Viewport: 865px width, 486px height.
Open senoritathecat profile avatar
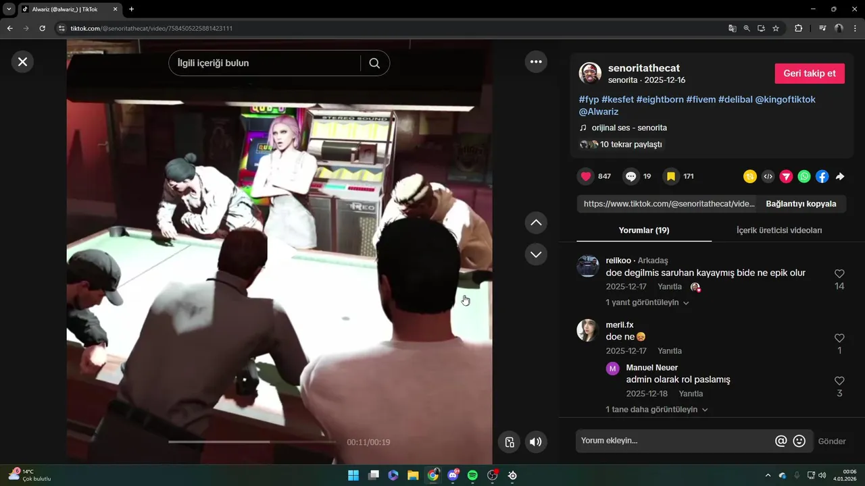click(590, 74)
